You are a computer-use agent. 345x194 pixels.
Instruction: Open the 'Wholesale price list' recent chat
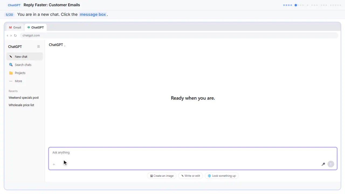[21, 105]
